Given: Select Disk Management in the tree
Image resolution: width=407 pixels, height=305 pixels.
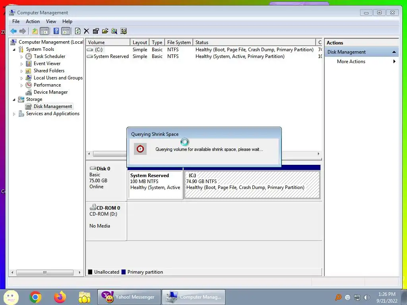Looking at the screenshot, I should pyautogui.click(x=53, y=106).
